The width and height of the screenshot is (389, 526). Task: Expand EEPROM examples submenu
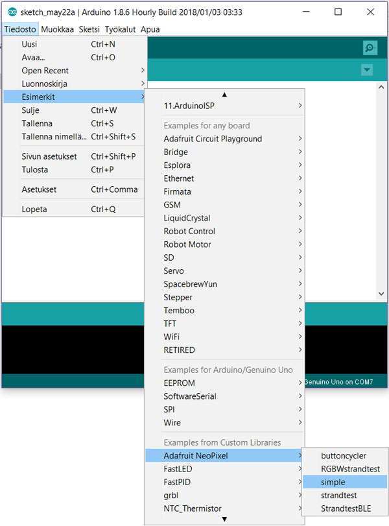225,383
